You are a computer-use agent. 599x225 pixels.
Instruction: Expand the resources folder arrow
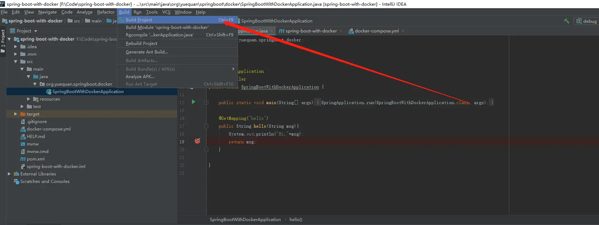[28, 99]
